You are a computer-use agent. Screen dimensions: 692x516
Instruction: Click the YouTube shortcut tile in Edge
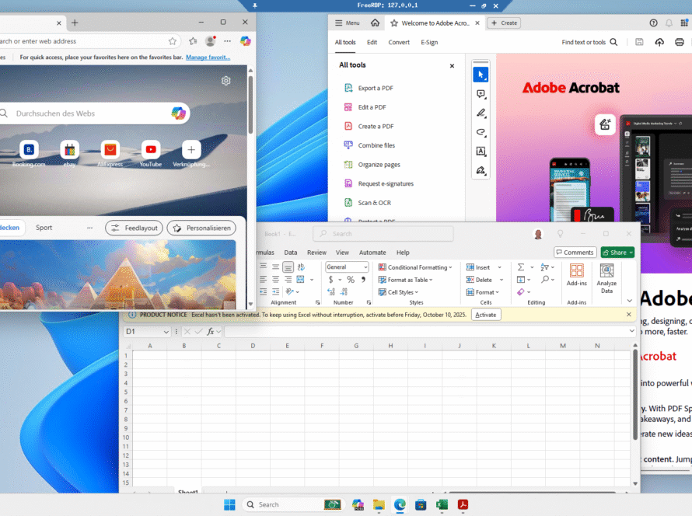pos(151,150)
